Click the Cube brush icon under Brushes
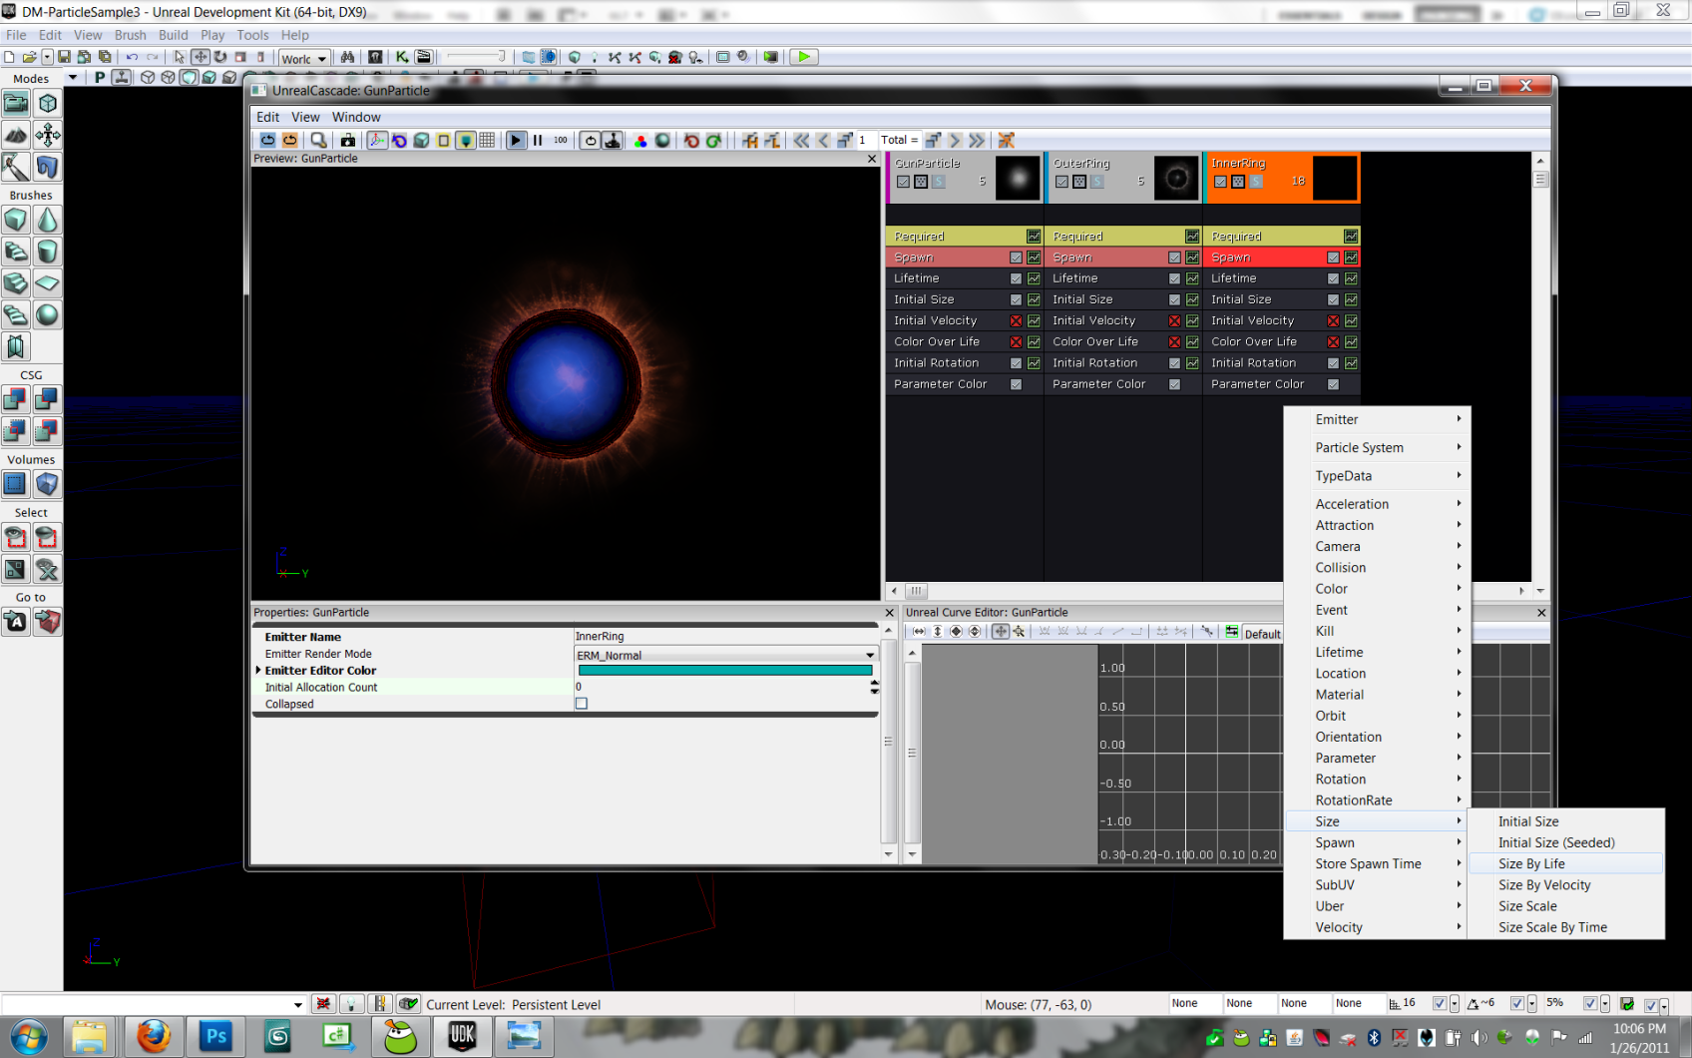The height and width of the screenshot is (1058, 1692). tap(16, 220)
